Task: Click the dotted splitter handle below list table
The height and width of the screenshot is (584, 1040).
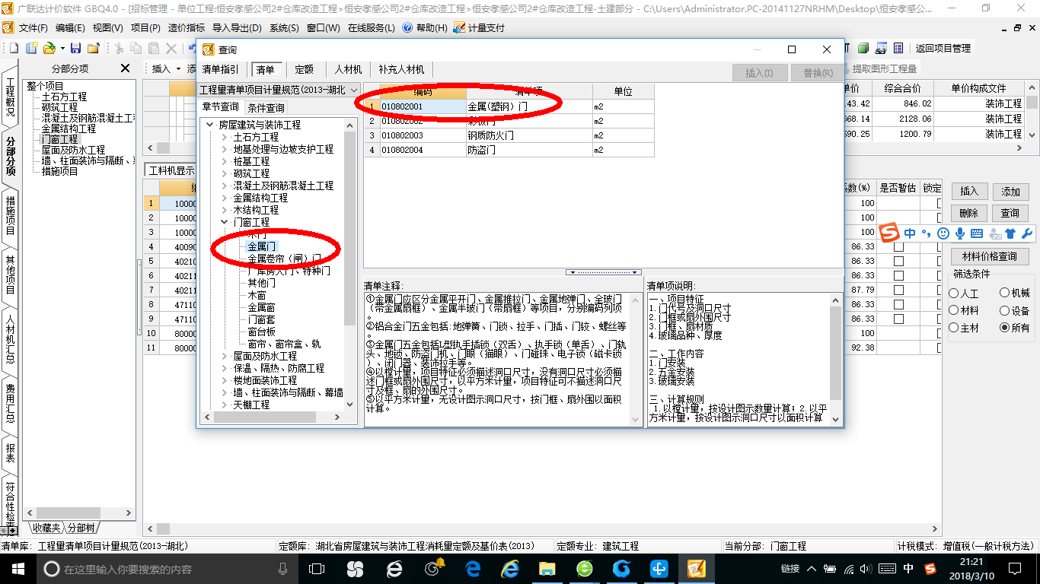Action: (x=605, y=272)
